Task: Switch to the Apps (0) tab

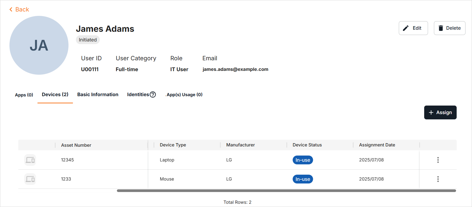Action: pyautogui.click(x=24, y=95)
